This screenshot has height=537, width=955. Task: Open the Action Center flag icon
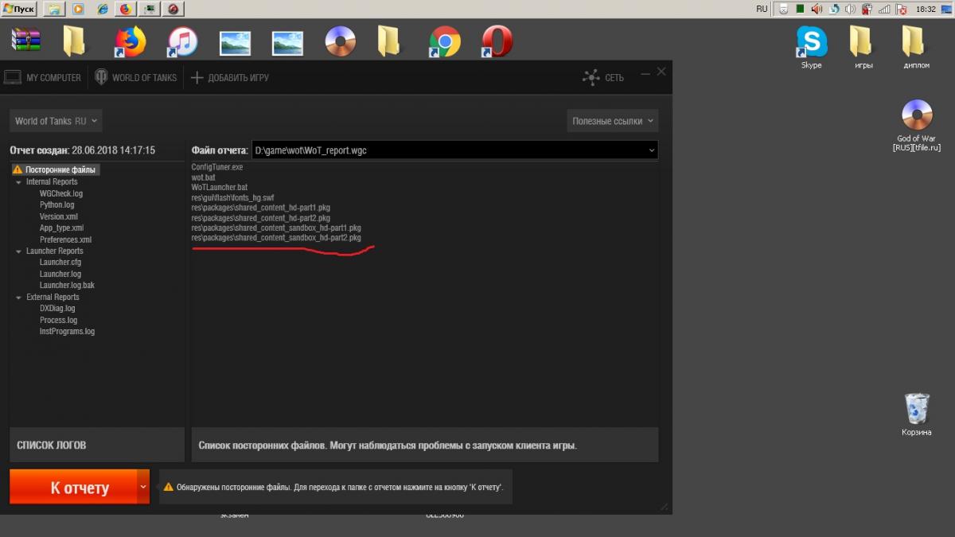click(x=900, y=9)
